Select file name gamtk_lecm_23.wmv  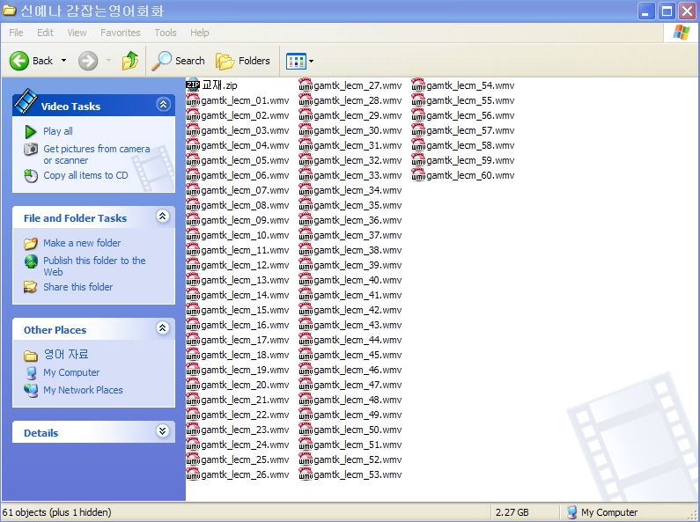coord(245,430)
